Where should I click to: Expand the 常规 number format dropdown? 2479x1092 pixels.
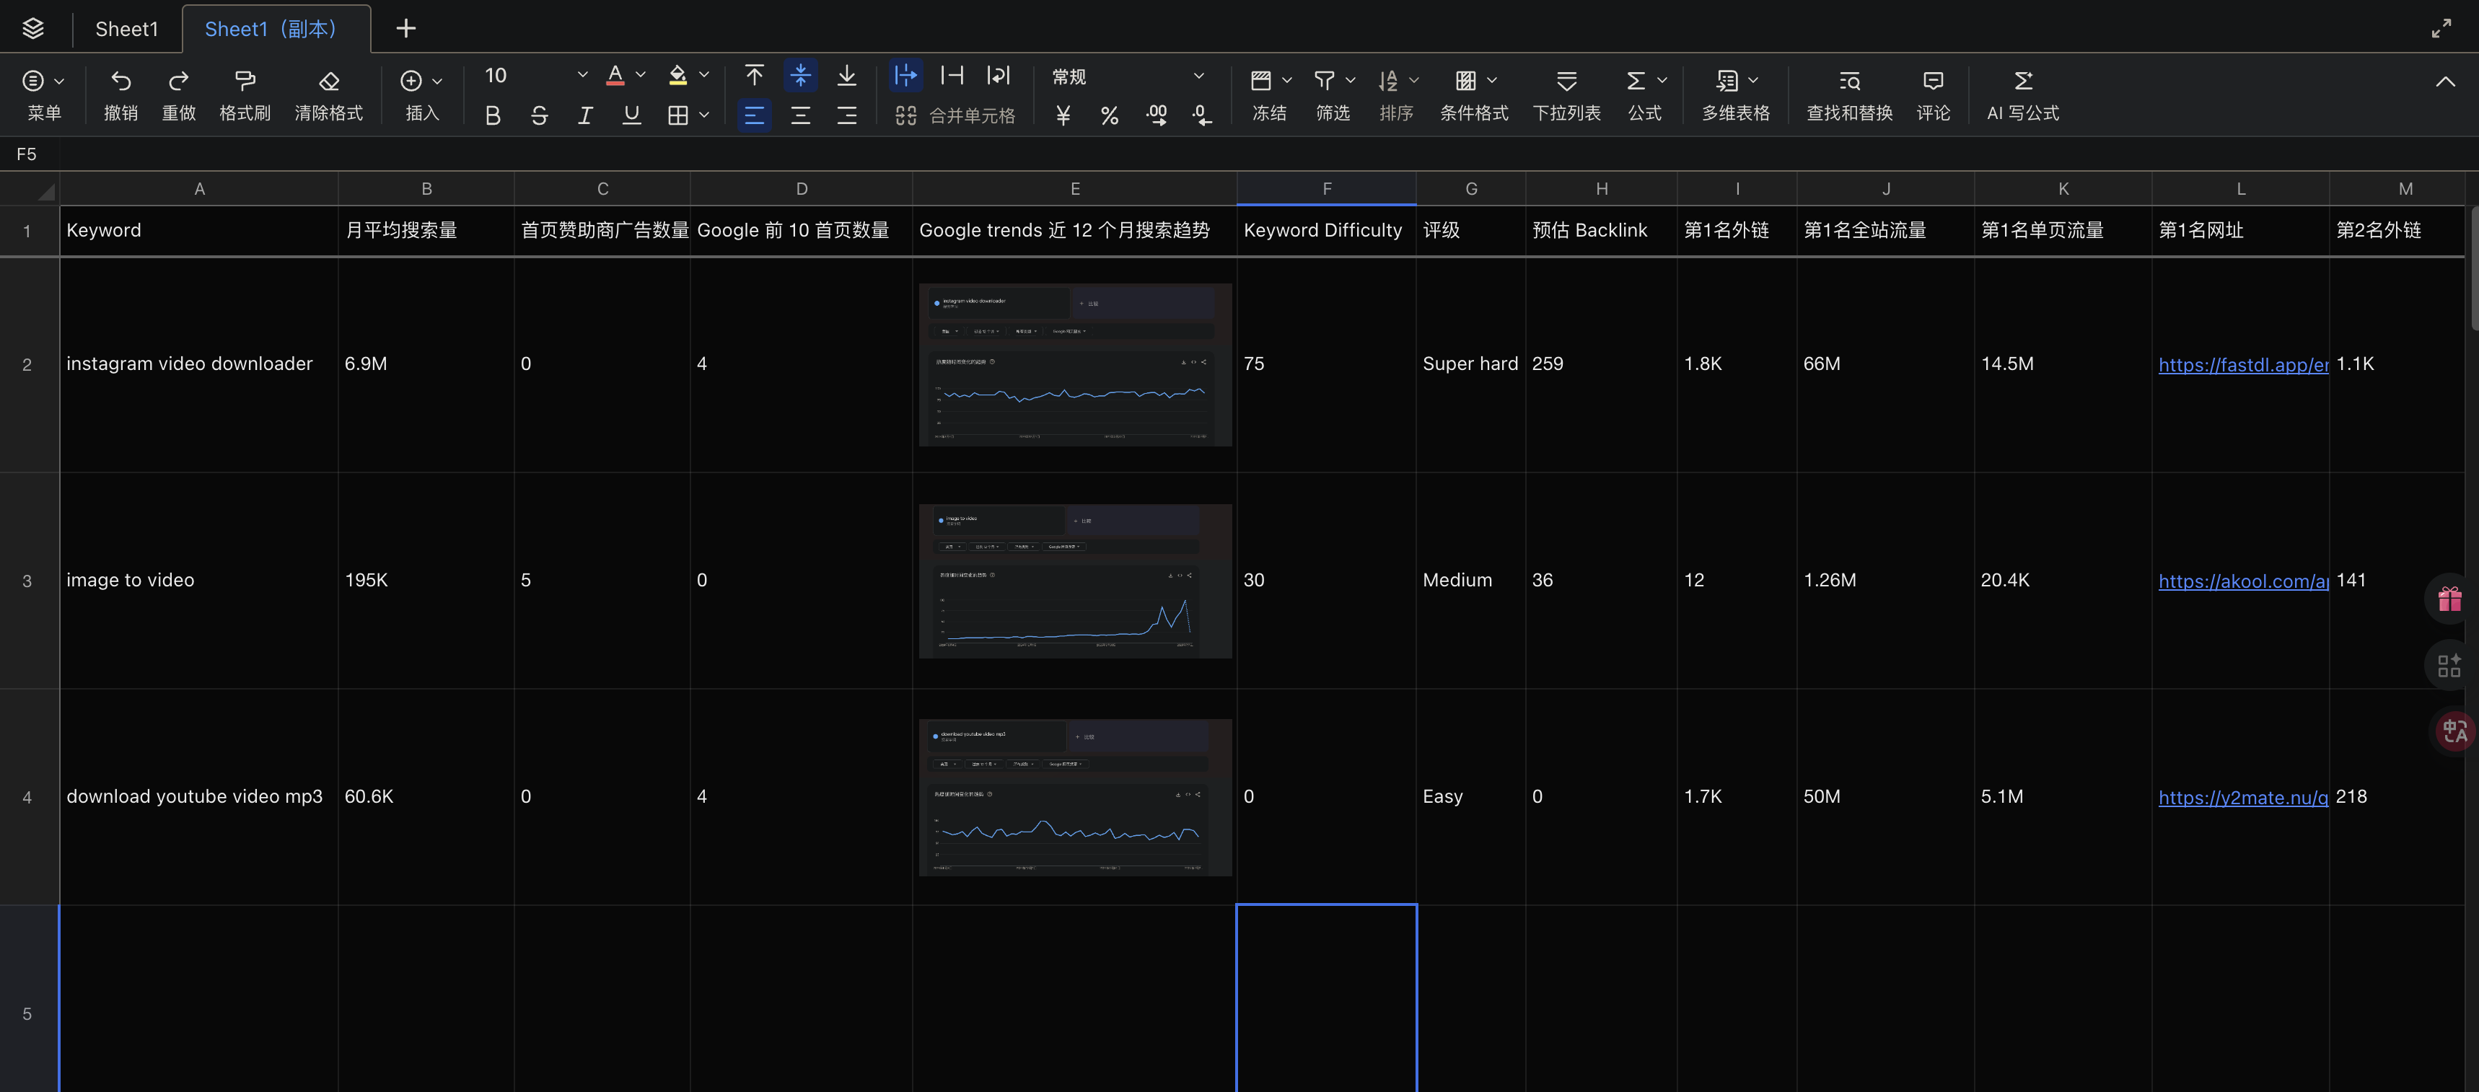coord(1198,76)
